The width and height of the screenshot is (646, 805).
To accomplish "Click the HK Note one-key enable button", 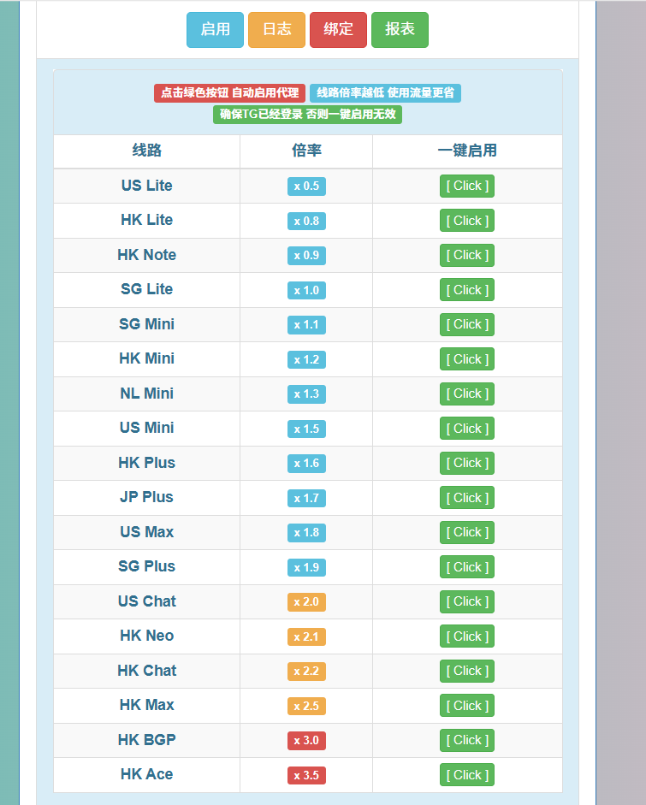I will pos(467,255).
